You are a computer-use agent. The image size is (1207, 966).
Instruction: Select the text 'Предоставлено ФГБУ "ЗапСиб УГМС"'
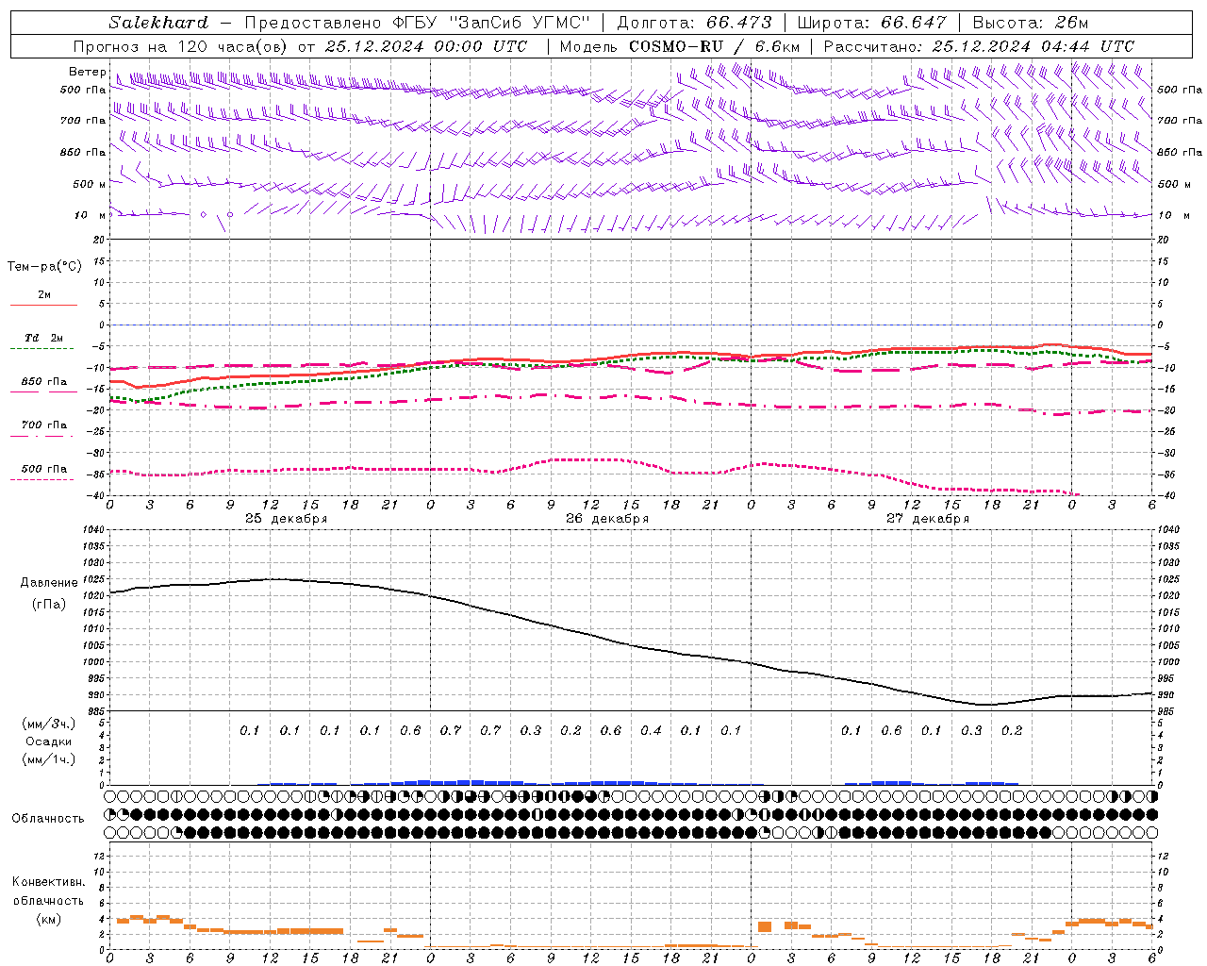[x=417, y=23]
